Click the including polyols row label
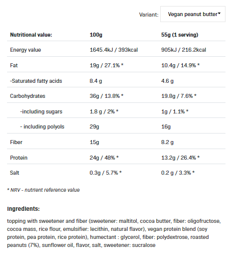This screenshot has height=258, width=229. (42, 126)
